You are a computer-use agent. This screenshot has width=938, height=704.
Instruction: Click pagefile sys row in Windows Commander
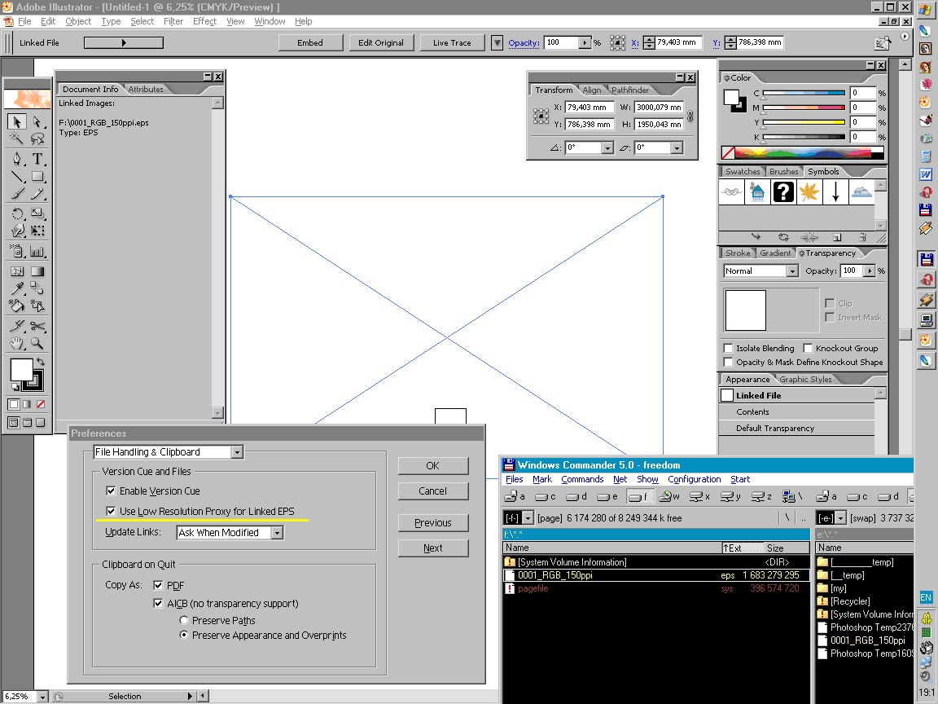656,588
